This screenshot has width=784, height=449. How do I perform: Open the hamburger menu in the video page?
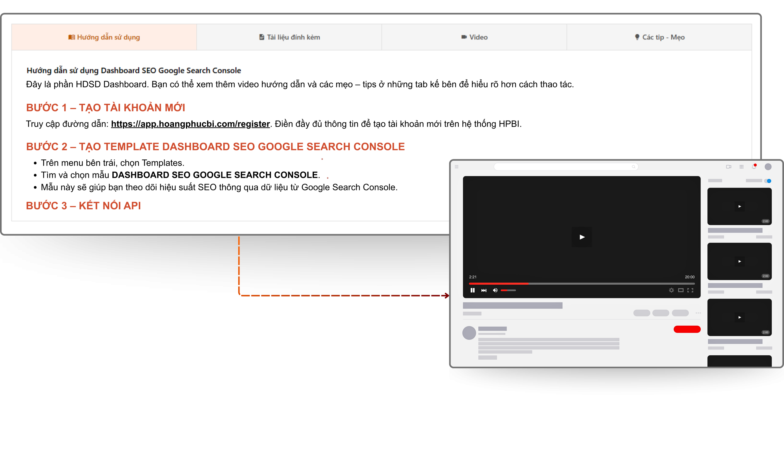click(457, 167)
